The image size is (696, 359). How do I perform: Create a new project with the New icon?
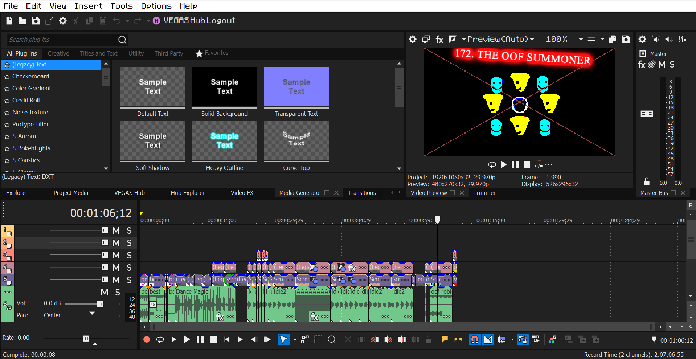pyautogui.click(x=9, y=21)
